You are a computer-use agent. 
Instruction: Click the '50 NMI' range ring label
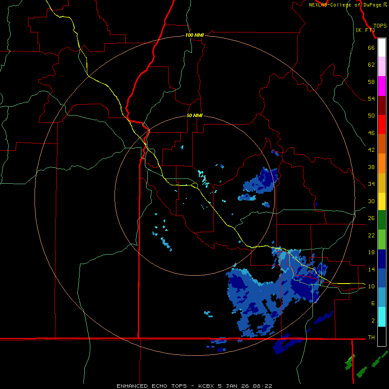coord(194,115)
